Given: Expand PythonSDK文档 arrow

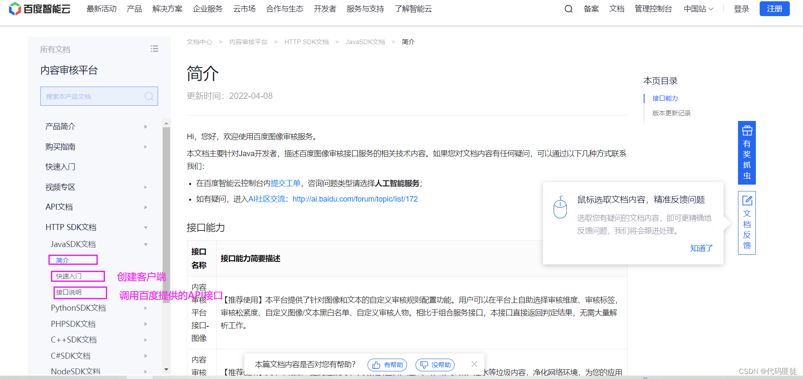Looking at the screenshot, I should click(146, 308).
